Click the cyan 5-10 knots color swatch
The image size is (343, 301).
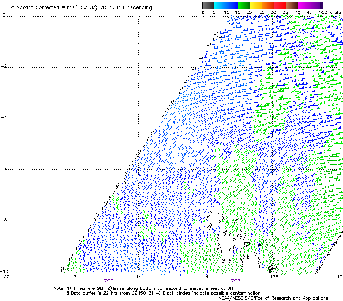point(220,6)
